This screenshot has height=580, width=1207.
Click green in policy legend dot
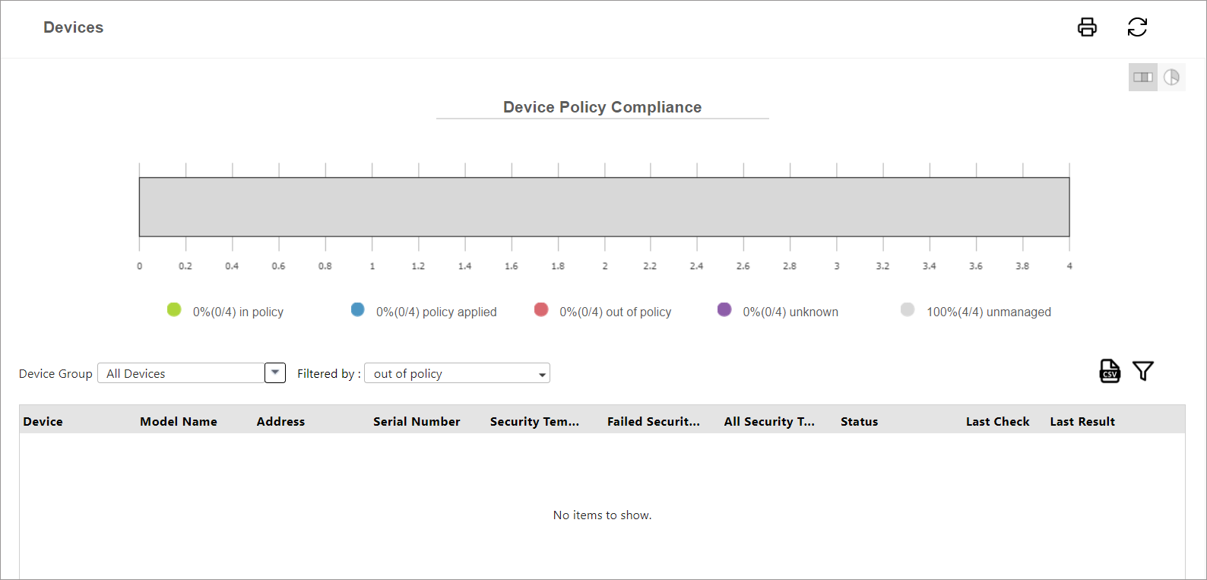[x=174, y=309]
